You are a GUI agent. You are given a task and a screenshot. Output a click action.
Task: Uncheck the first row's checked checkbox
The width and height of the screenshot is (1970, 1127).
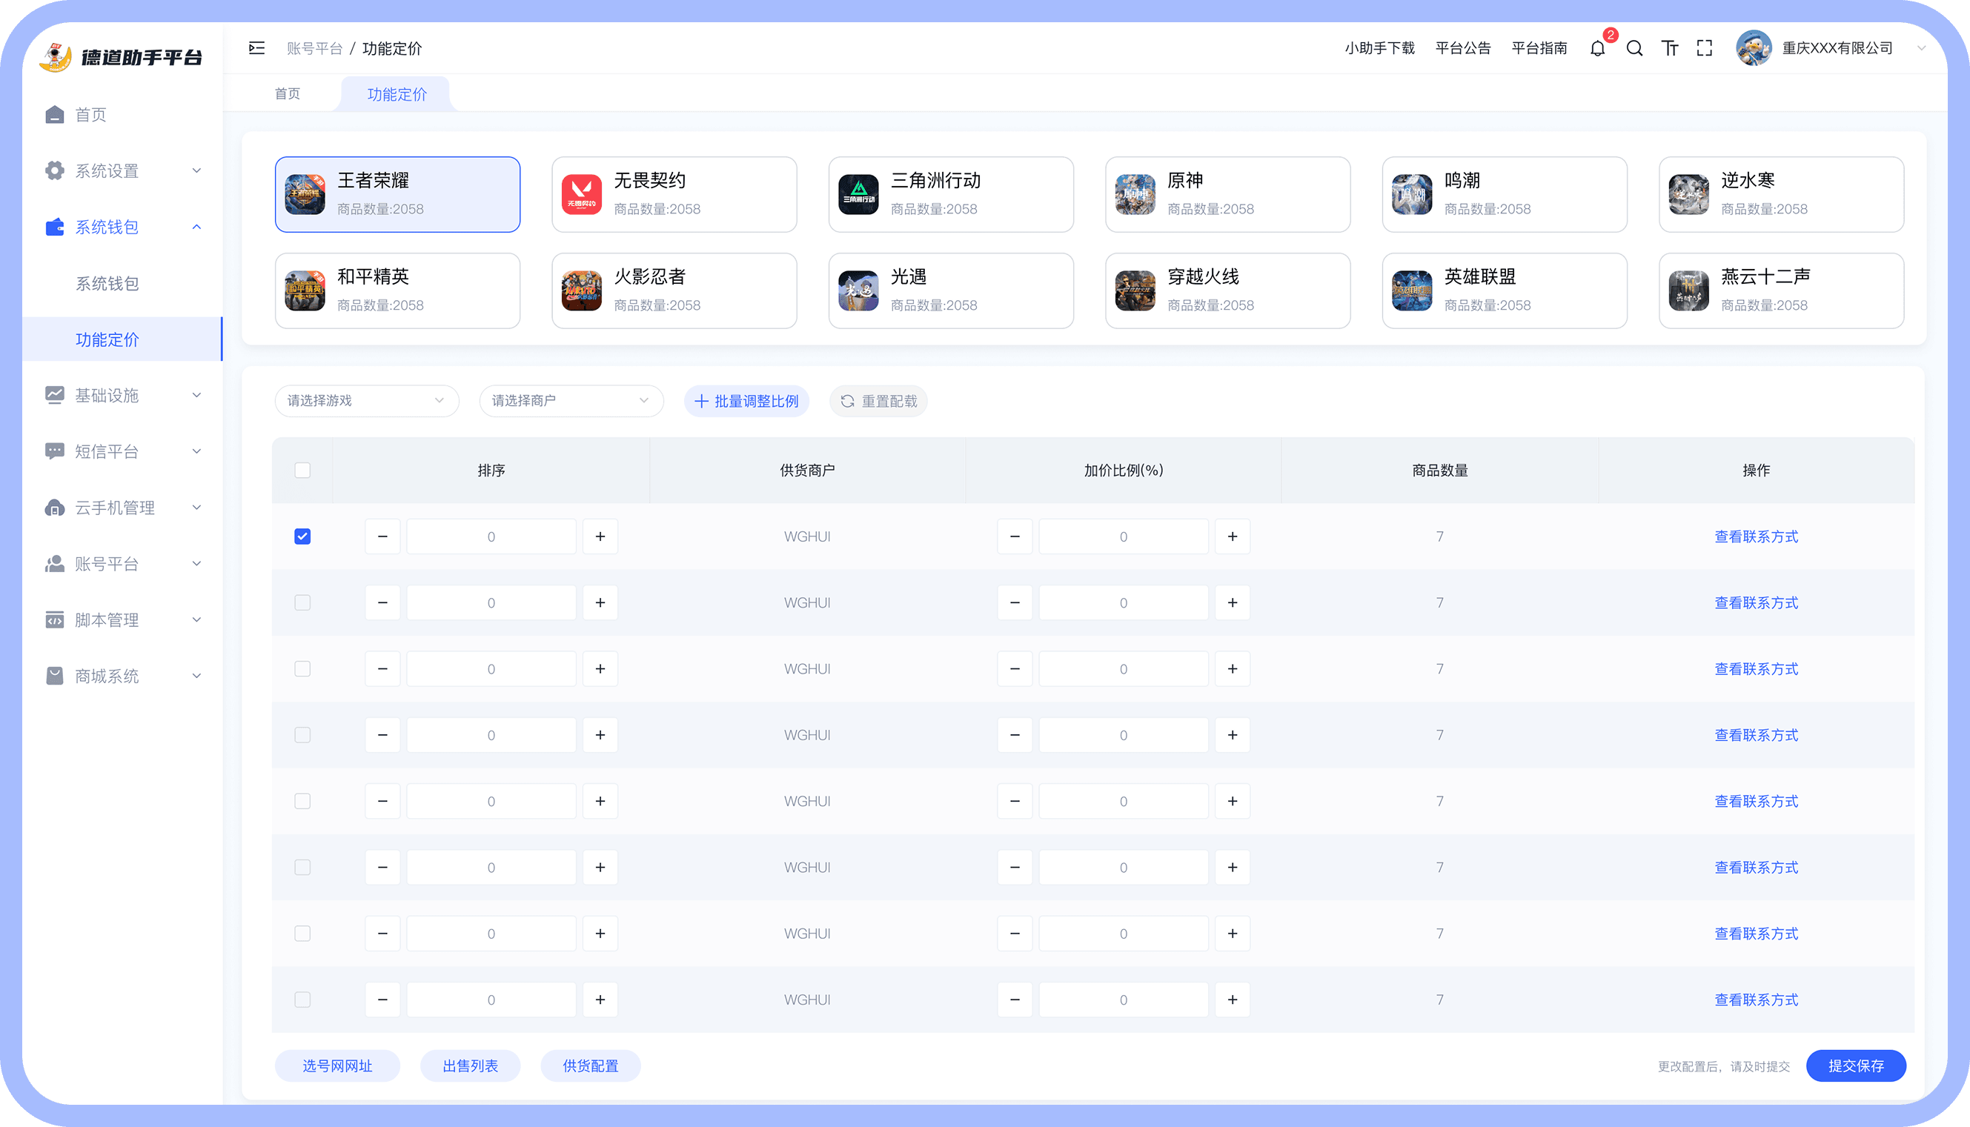point(302,536)
